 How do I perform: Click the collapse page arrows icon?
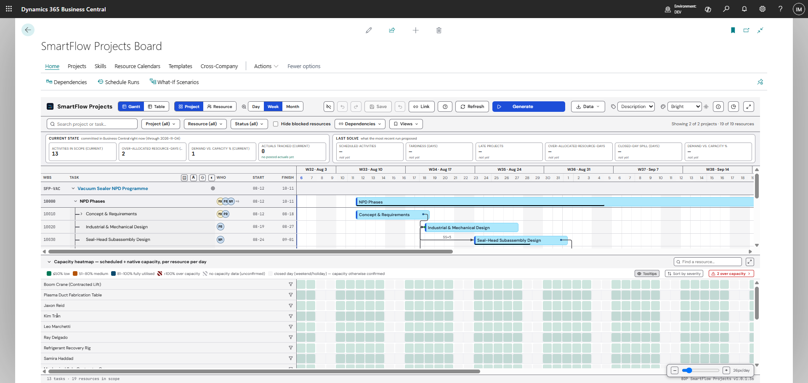pyautogui.click(x=760, y=30)
